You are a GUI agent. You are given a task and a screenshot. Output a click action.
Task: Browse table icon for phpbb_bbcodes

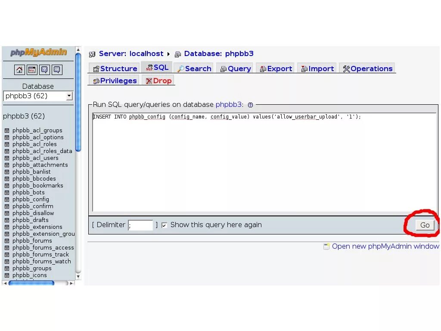(7, 179)
